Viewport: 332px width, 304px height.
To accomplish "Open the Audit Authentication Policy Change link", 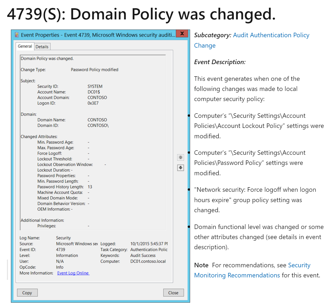I will [x=271, y=35].
